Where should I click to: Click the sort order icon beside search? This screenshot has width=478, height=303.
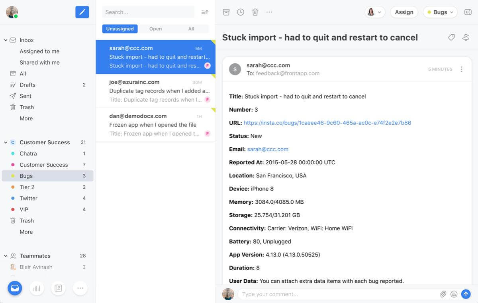[205, 12]
